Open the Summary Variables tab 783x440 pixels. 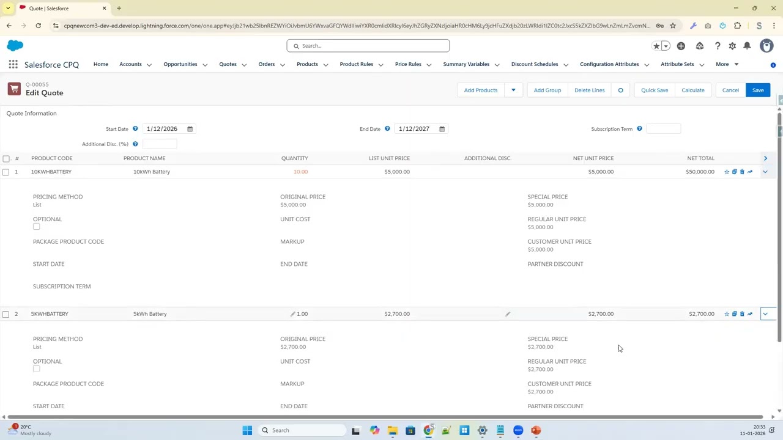point(466,64)
